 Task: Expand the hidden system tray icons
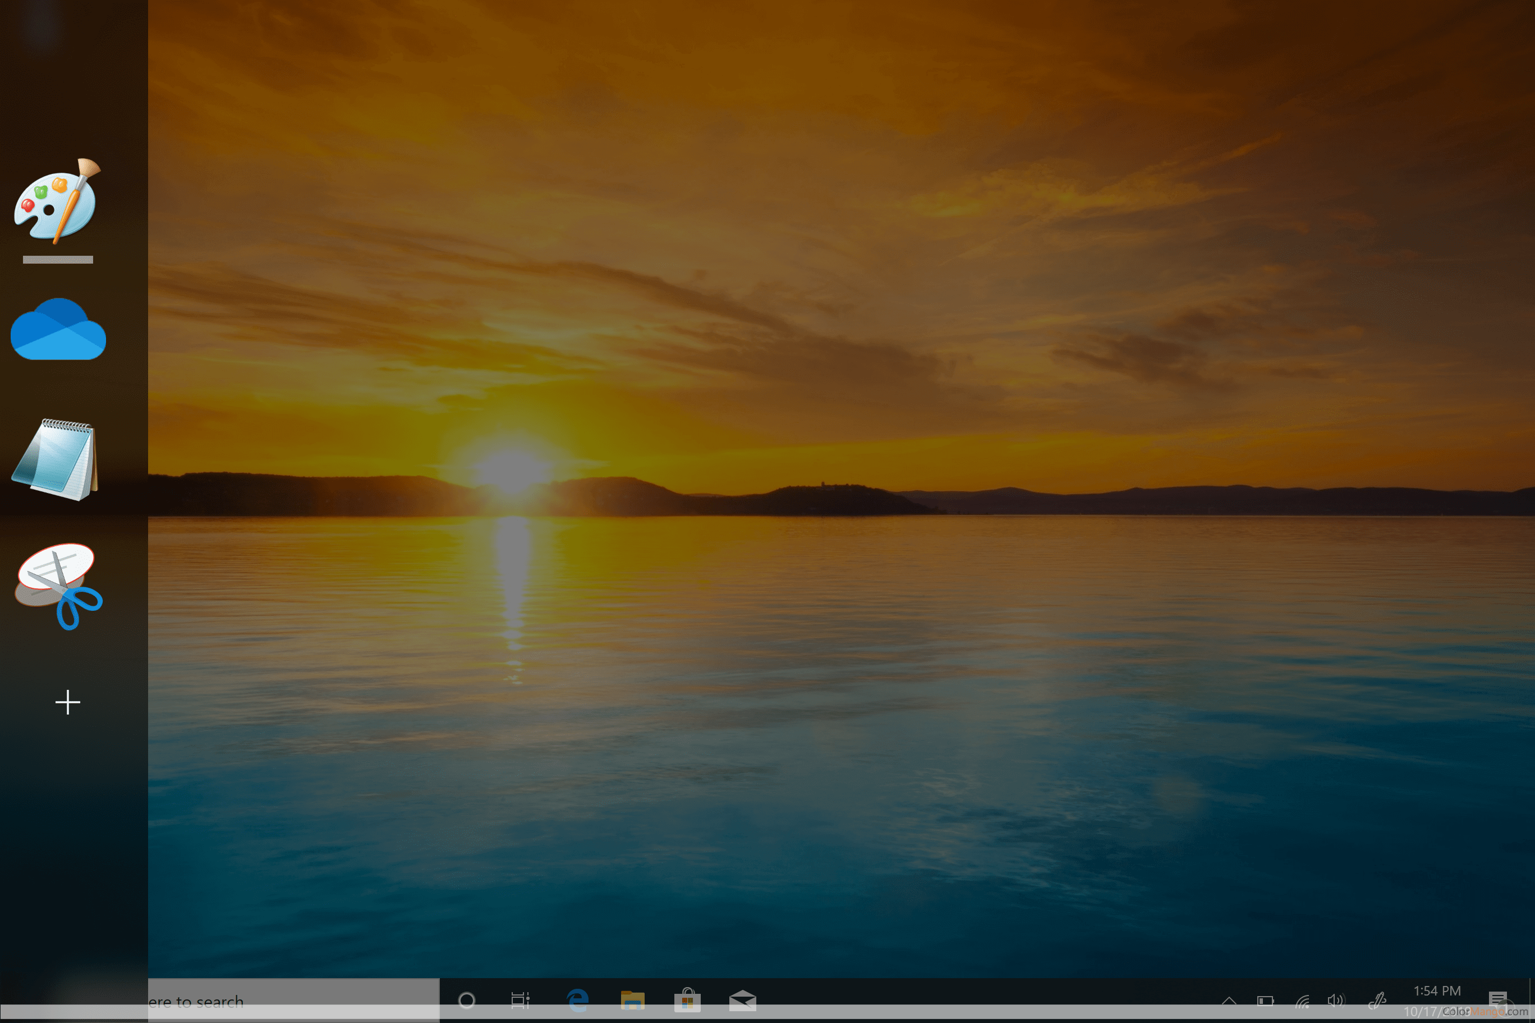point(1229,1000)
